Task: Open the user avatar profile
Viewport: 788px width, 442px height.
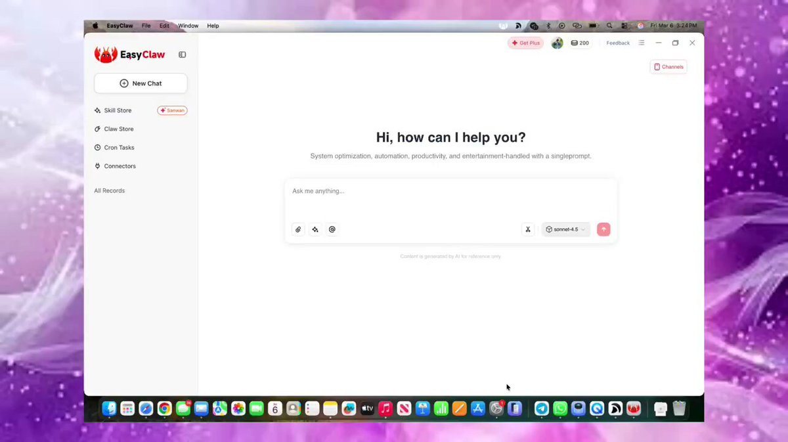Action: [557, 43]
